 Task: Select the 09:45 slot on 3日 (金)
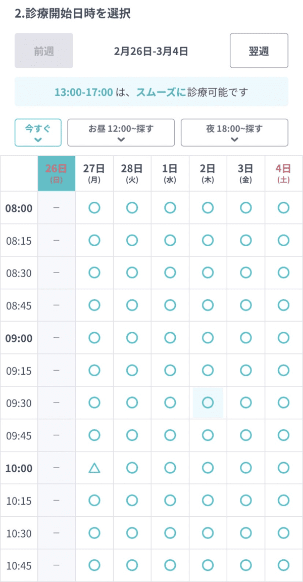pos(245,435)
